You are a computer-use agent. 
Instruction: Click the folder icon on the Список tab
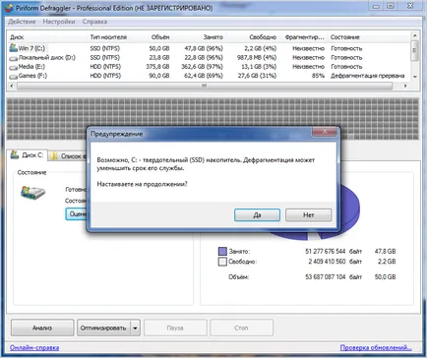pos(54,155)
